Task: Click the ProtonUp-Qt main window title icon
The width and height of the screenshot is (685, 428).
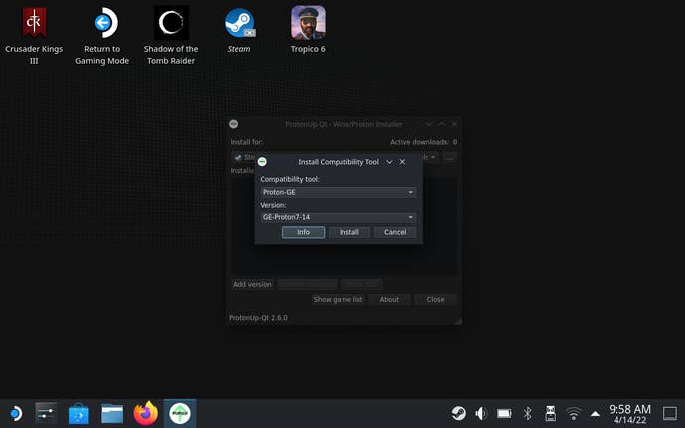Action: point(233,124)
